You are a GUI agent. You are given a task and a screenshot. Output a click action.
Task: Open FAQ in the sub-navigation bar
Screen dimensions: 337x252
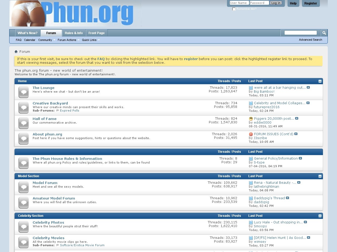[19, 40]
